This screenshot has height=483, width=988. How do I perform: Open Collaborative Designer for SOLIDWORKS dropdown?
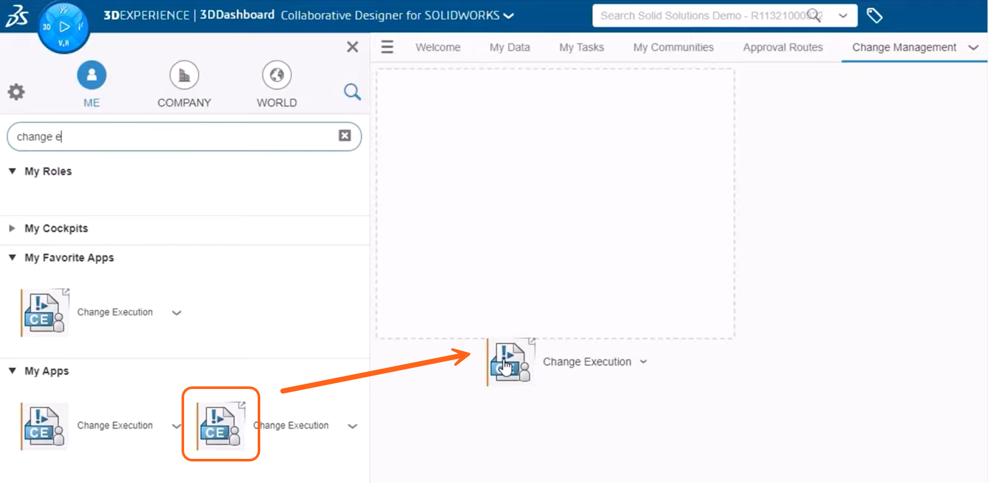click(509, 16)
